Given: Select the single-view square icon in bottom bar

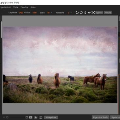Looking at the screenshot, I should click(27, 117).
